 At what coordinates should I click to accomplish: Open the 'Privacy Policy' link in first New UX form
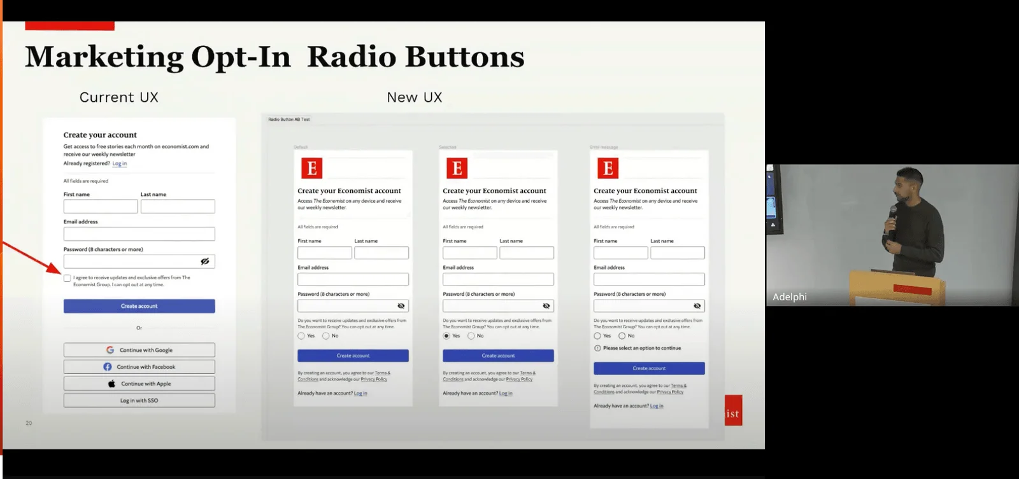[374, 379]
